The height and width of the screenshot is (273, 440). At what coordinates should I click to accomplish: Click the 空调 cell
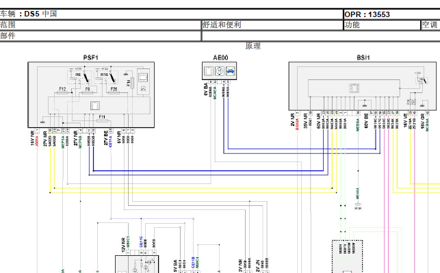click(430, 25)
